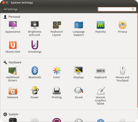Open the Appearance settings
Image resolution: width=138 pixels, height=122 pixels.
[x=13, y=27]
